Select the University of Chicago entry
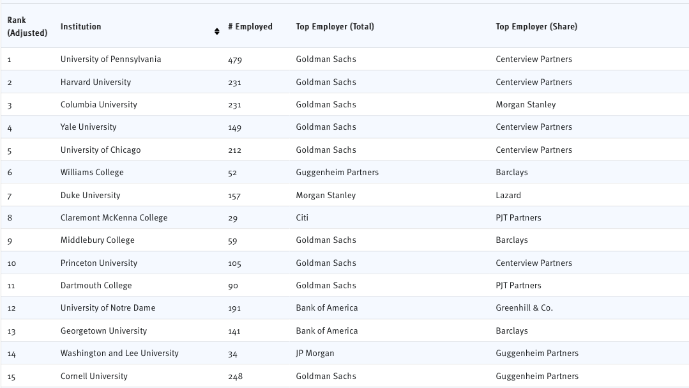The width and height of the screenshot is (689, 388). pyautogui.click(x=101, y=150)
